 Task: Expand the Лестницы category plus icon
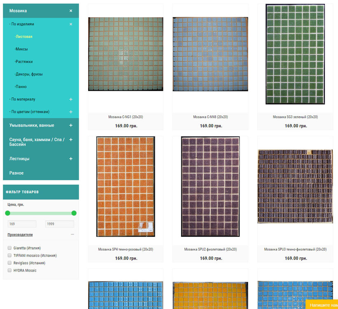pyautogui.click(x=71, y=159)
